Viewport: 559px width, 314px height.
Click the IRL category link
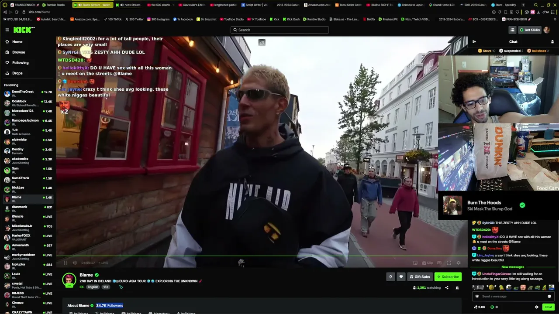(x=82, y=287)
